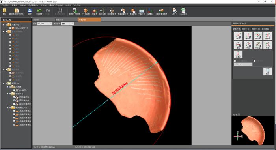The height and width of the screenshot is (150, 276).
Task: Click the red diameter measurement label on the model
Action: 120,89
